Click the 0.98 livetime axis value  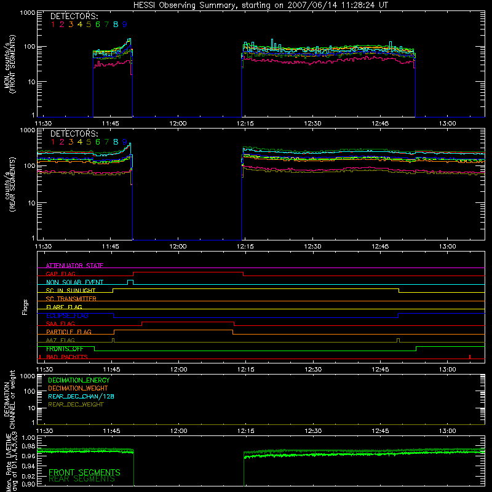tap(28, 446)
